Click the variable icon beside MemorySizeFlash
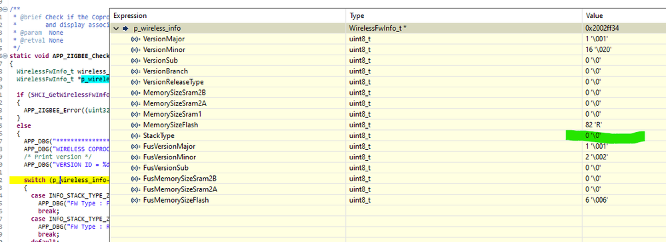The height and width of the screenshot is (242, 666). click(136, 125)
